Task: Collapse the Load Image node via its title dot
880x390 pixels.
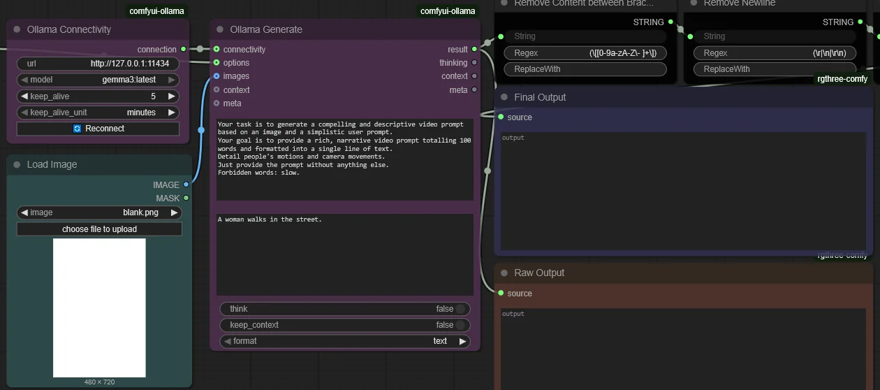Action: point(17,164)
